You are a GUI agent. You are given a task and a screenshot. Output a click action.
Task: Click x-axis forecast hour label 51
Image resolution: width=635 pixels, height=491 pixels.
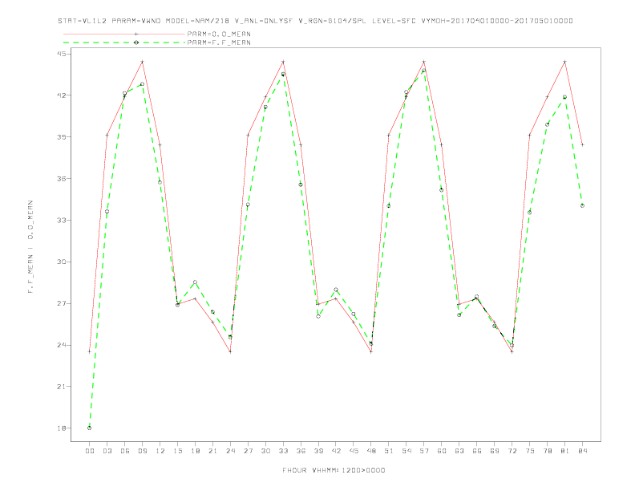coord(389,451)
